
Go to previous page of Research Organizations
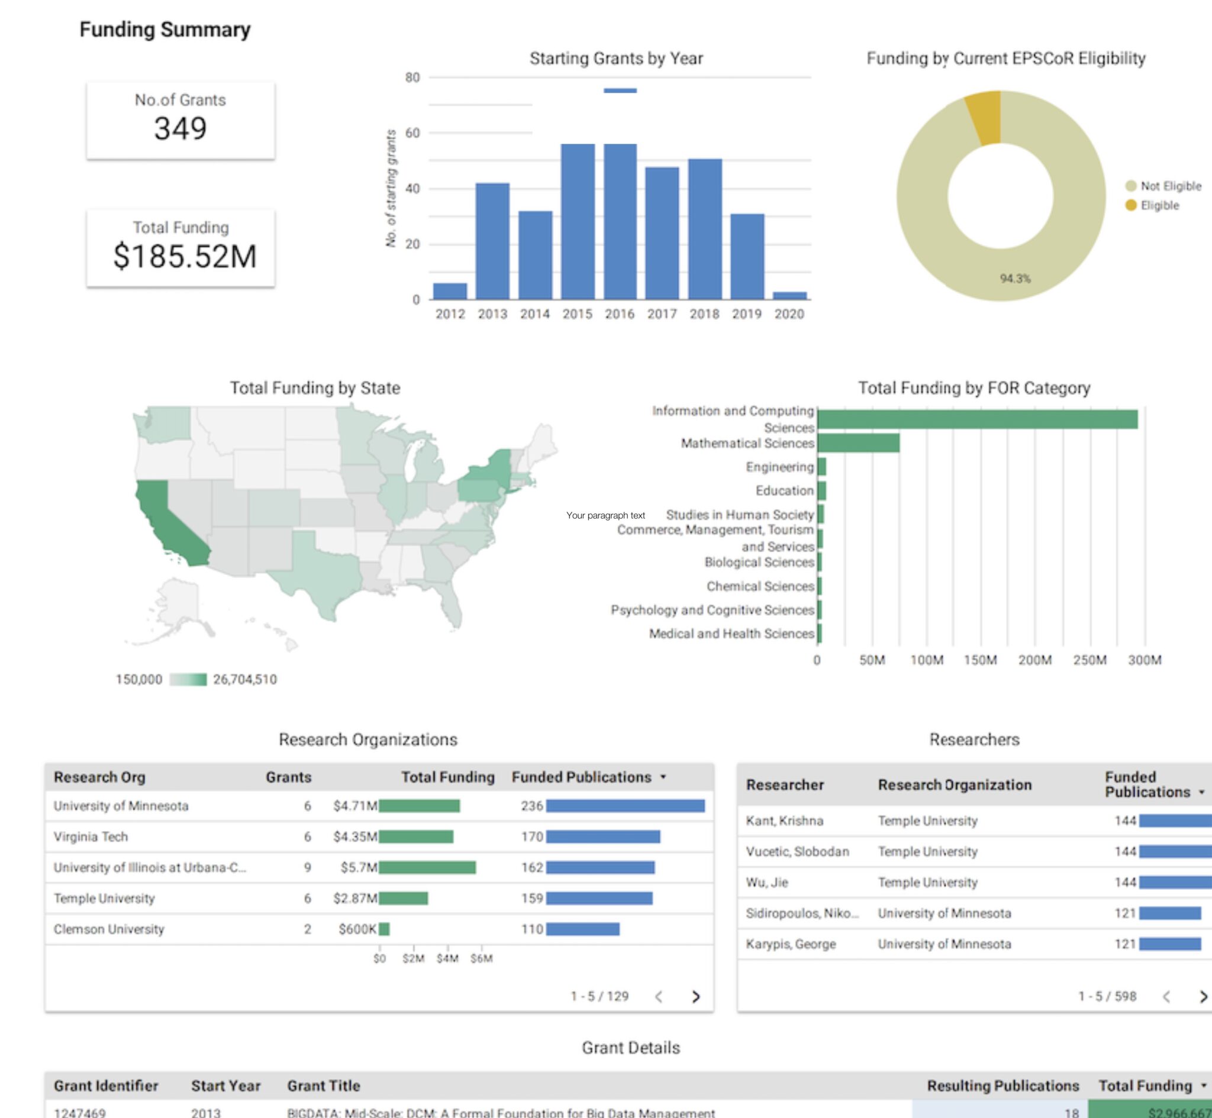click(x=659, y=996)
